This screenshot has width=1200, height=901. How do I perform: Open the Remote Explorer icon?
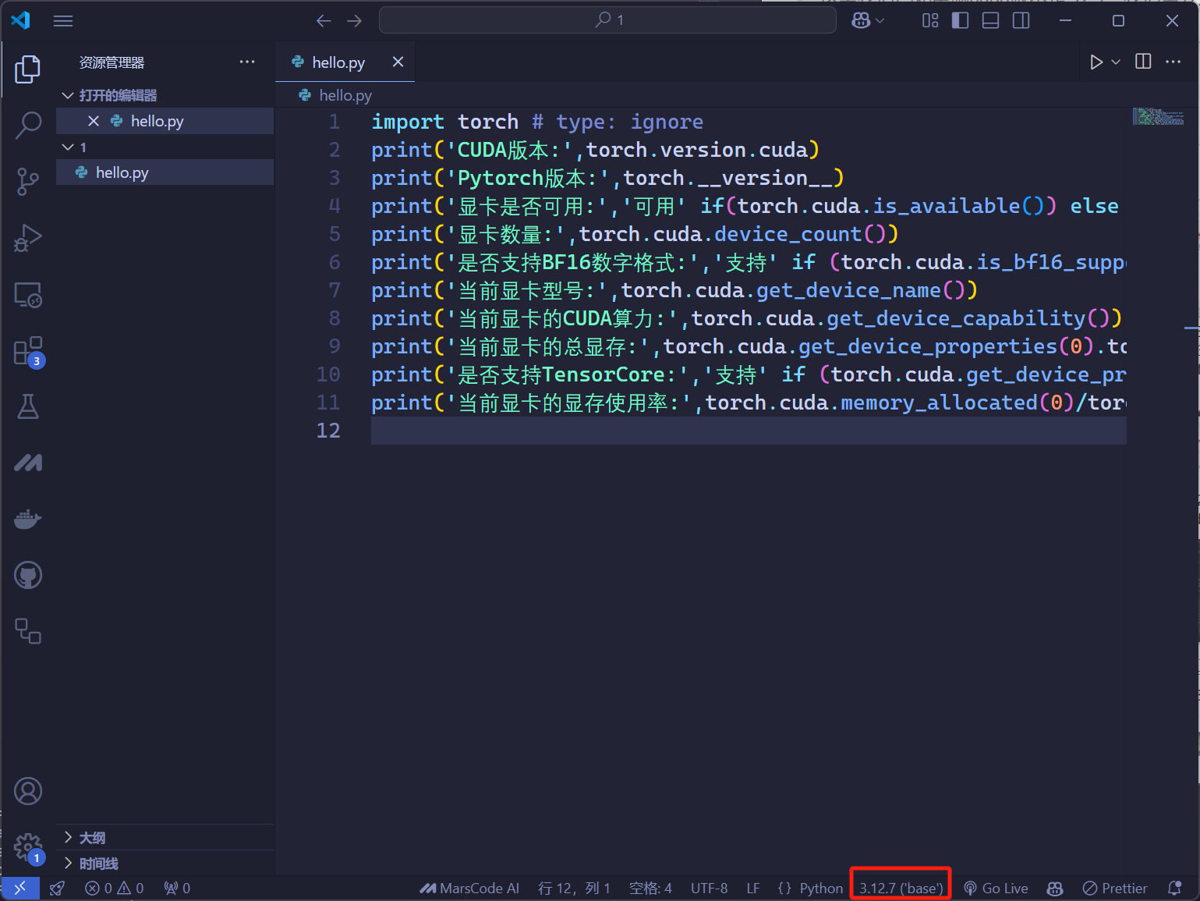(28, 295)
